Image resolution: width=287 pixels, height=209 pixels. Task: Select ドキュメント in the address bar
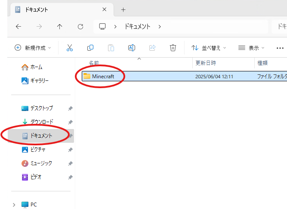point(137,27)
